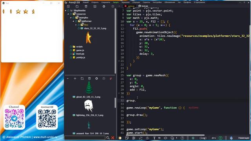Toggle the lock icon beside resources folder
The height and width of the screenshot is (141, 251).
[71, 14]
